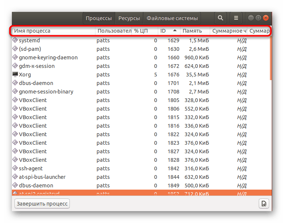Sort by % ЦП column header

tap(145, 31)
